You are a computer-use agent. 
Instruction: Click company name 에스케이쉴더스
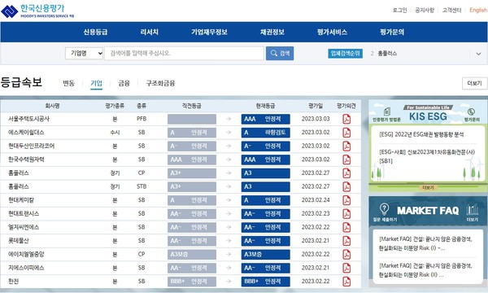tap(26, 133)
